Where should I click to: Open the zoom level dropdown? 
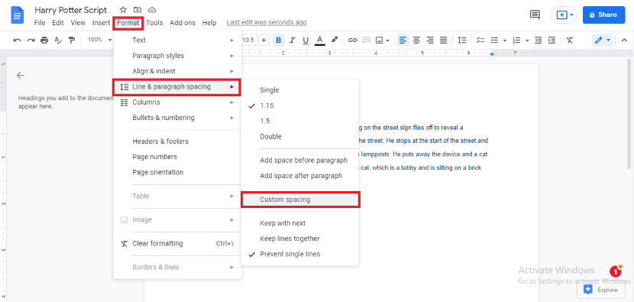(100, 40)
